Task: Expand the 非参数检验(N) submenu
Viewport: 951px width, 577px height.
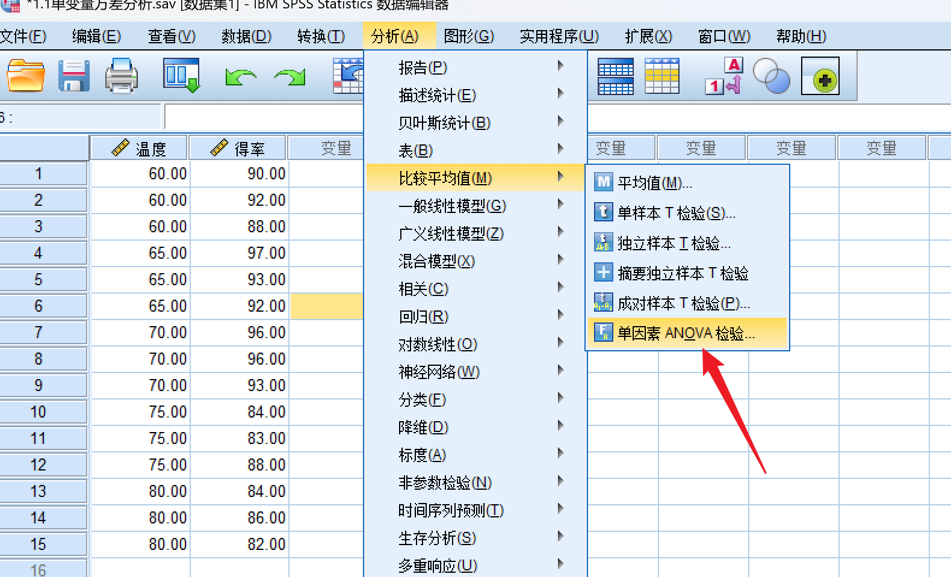Action: 445,483
